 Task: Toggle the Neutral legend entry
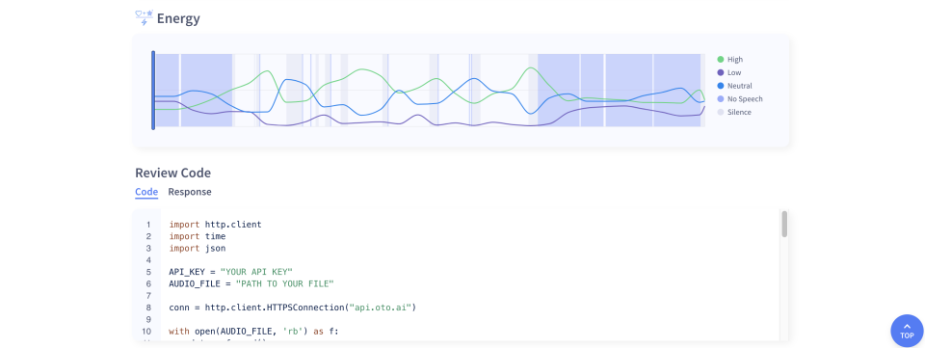point(734,86)
